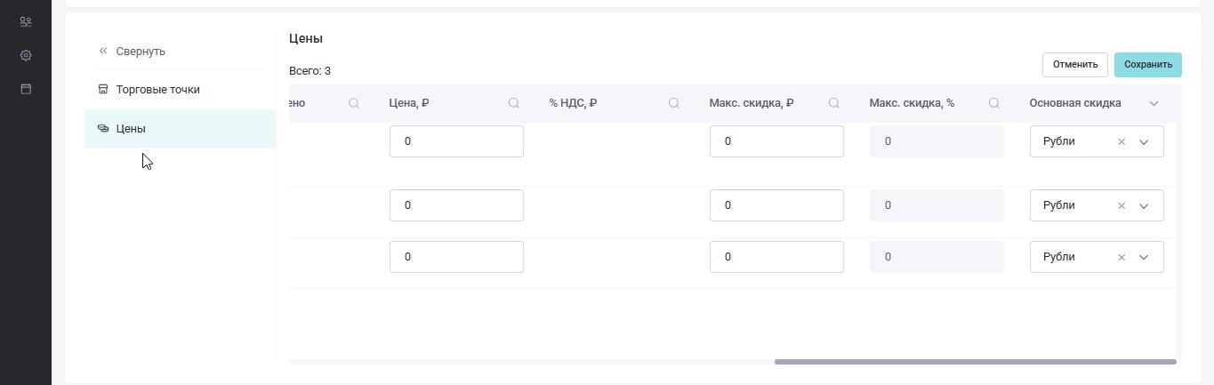Expand Основная скидка header chevron
Image resolution: width=1214 pixels, height=385 pixels.
tap(1154, 103)
